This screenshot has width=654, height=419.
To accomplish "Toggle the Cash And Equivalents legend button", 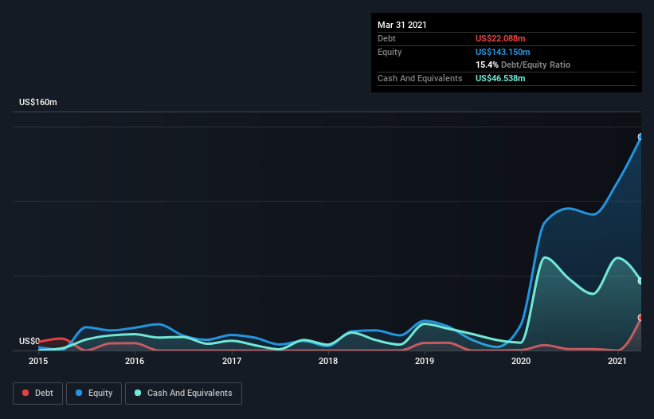I will pyautogui.click(x=183, y=394).
